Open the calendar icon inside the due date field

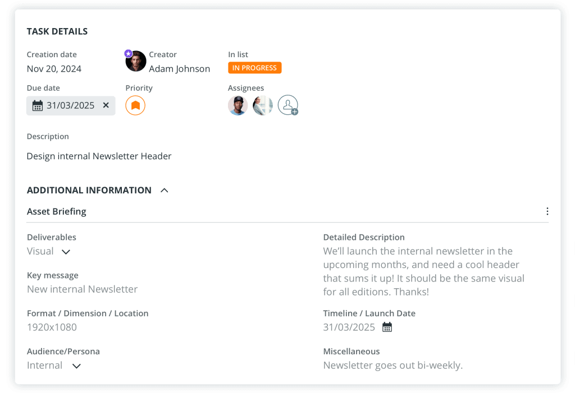click(x=38, y=105)
